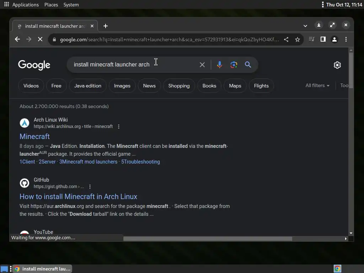
Task: Click the padlock site info icon
Action: click(54, 39)
